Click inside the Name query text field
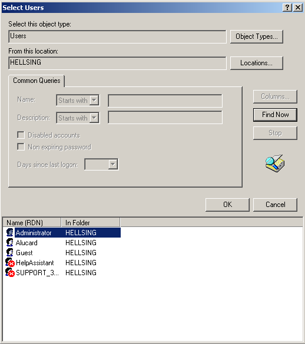The image size is (305, 344). [x=165, y=101]
